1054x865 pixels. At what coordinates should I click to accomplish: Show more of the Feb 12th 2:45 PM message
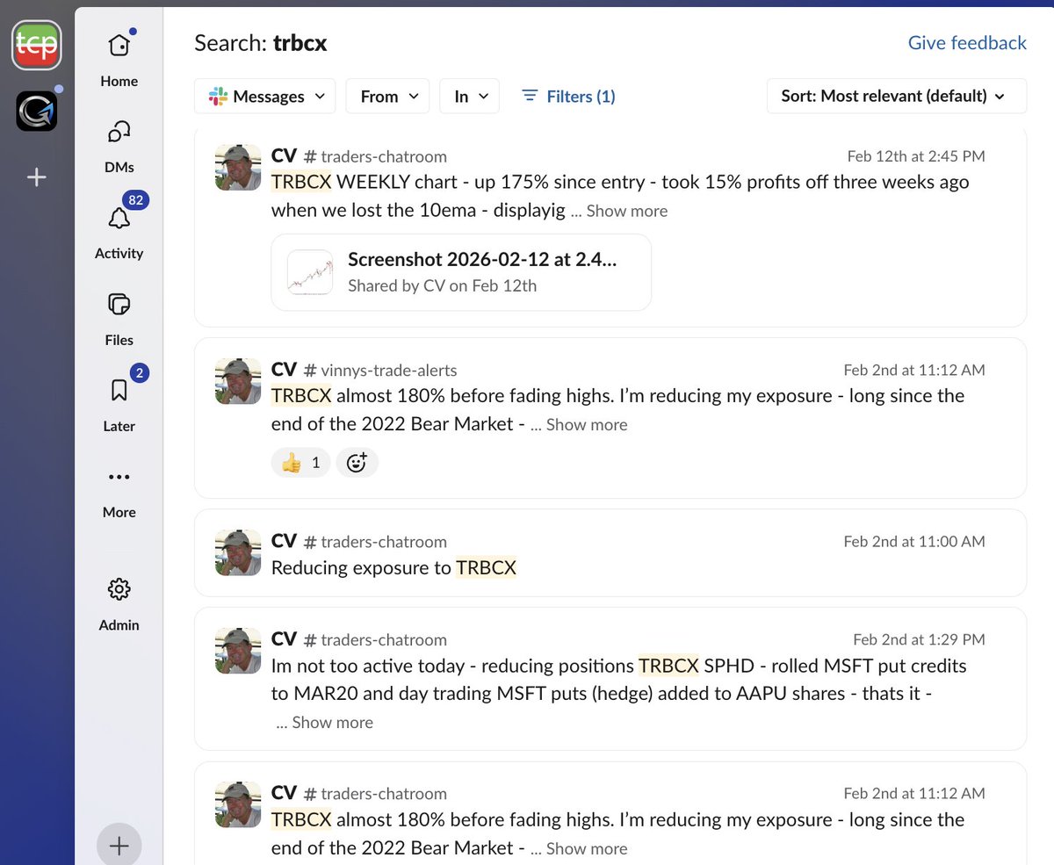pyautogui.click(x=627, y=211)
